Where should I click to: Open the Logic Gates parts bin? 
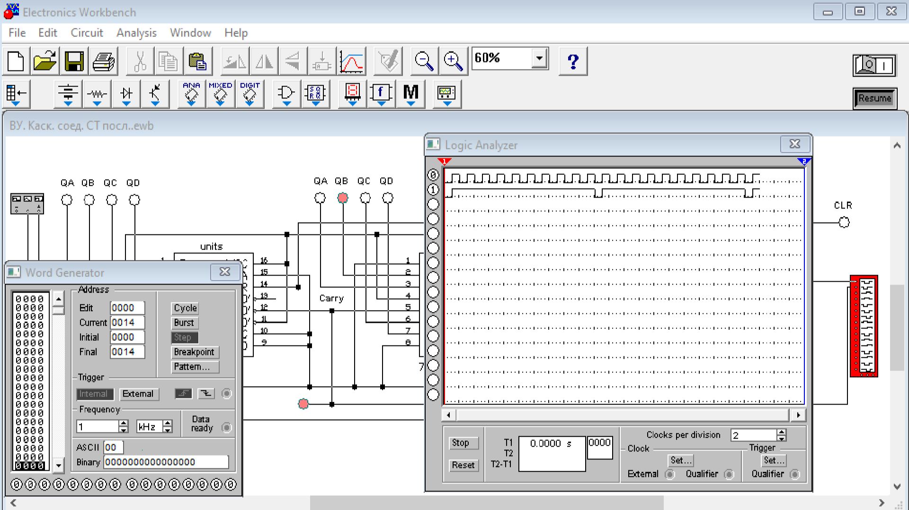pyautogui.click(x=286, y=94)
